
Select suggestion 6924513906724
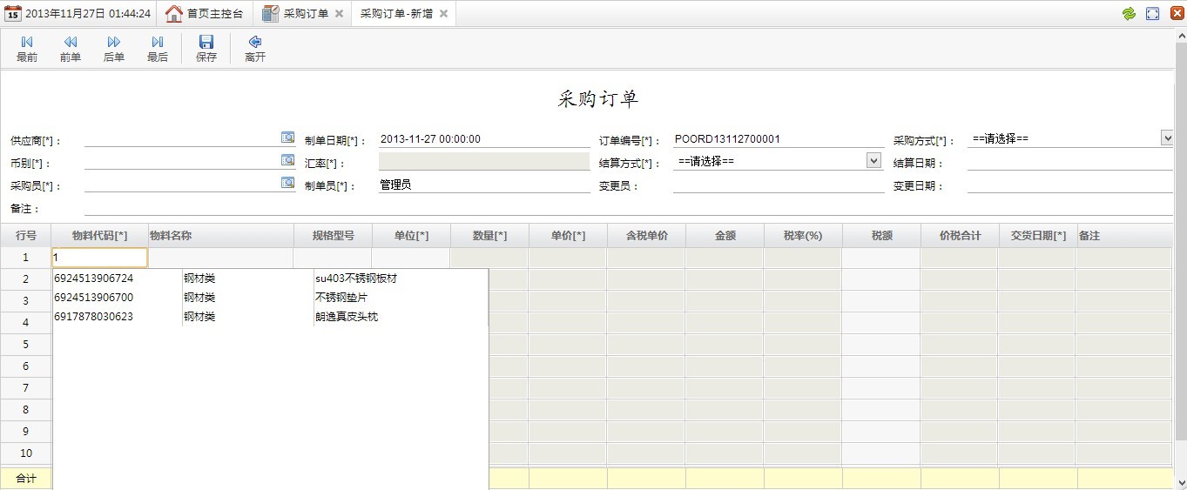(x=93, y=279)
